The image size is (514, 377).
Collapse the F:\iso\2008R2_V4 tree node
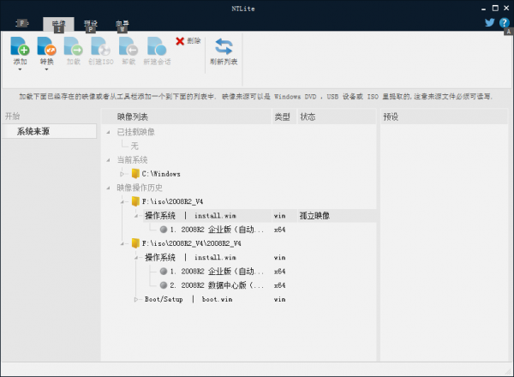coord(123,201)
